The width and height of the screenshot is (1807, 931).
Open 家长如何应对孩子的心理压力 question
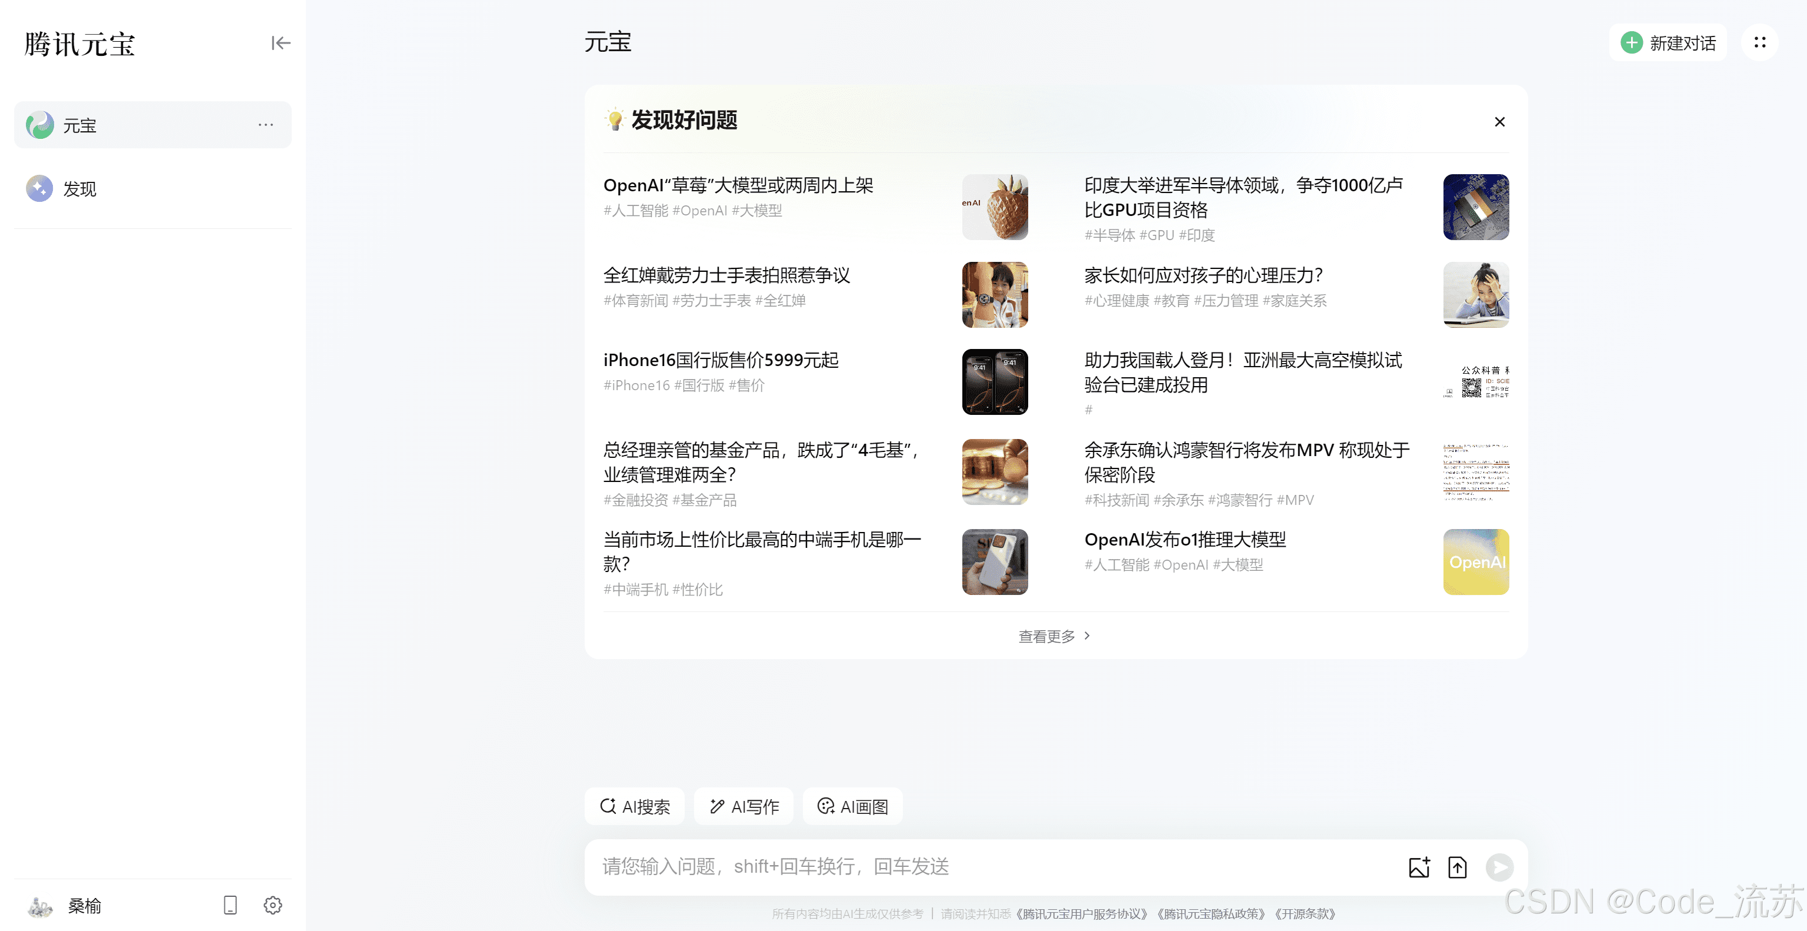tap(1203, 275)
